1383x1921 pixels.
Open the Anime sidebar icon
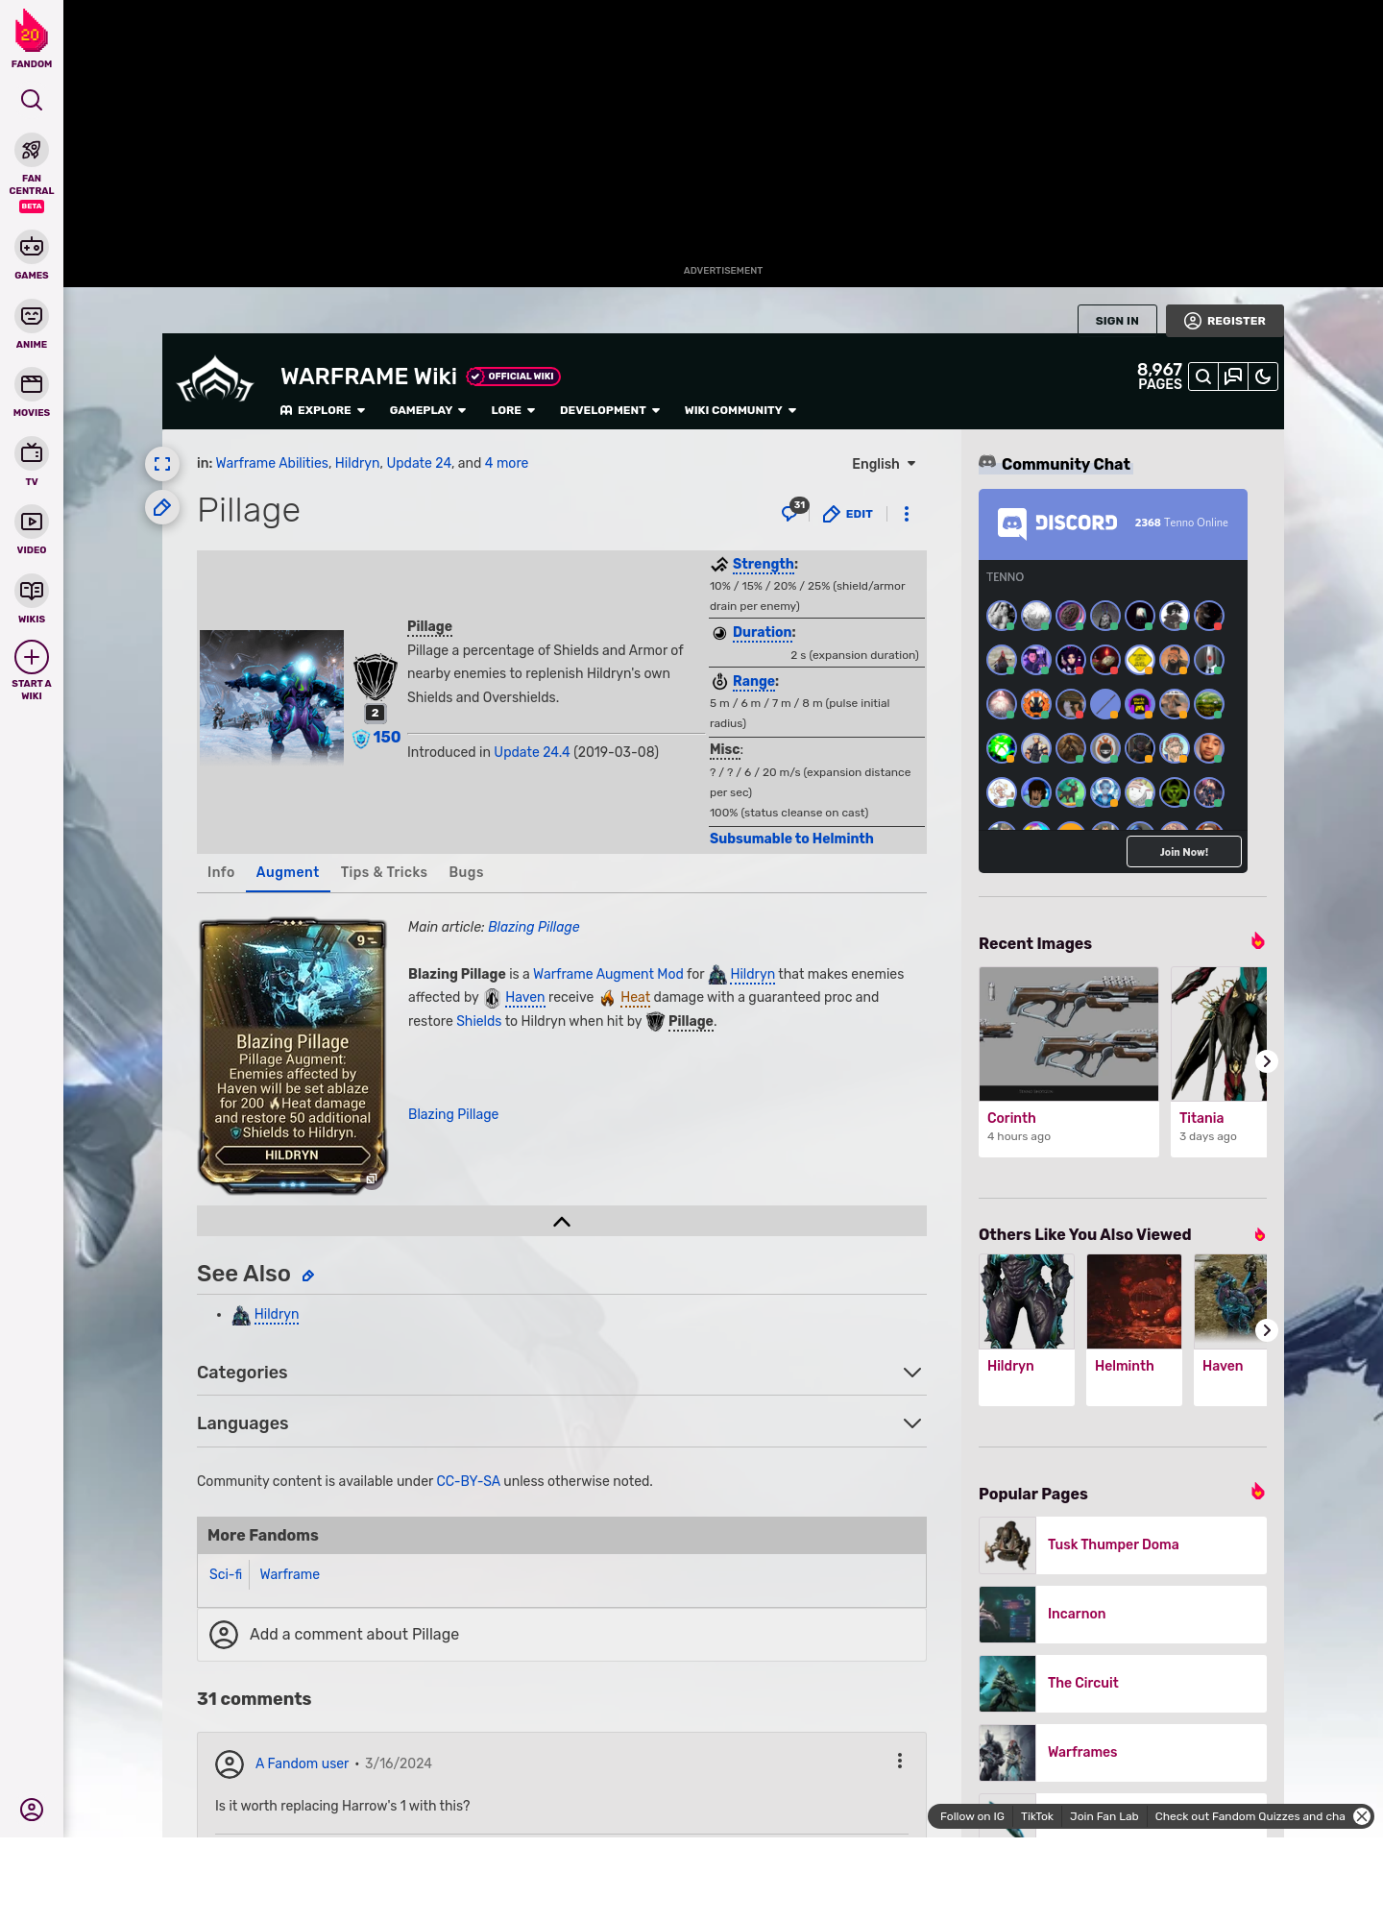pos(32,316)
